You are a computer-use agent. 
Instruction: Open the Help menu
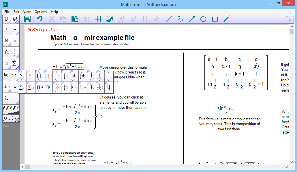pos(54,12)
